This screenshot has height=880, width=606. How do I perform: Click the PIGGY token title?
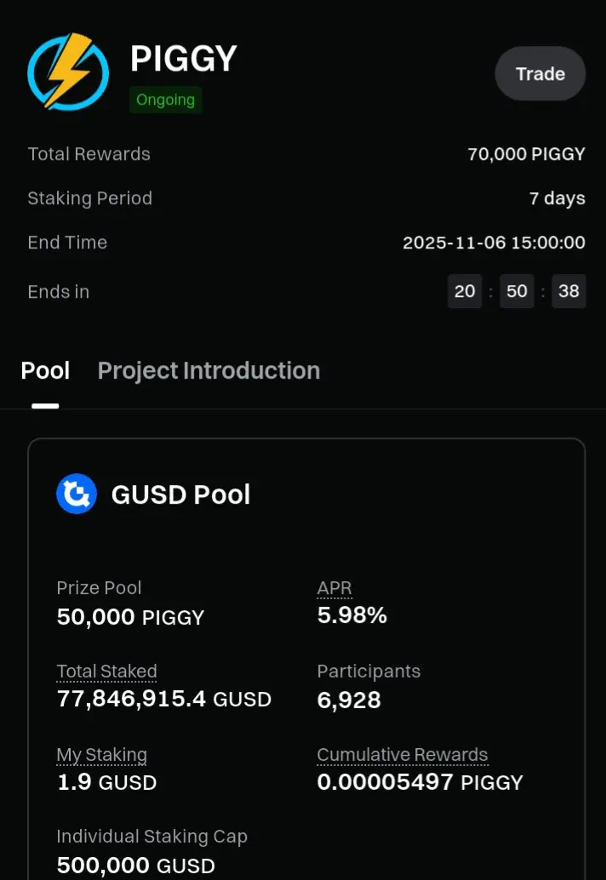(184, 59)
